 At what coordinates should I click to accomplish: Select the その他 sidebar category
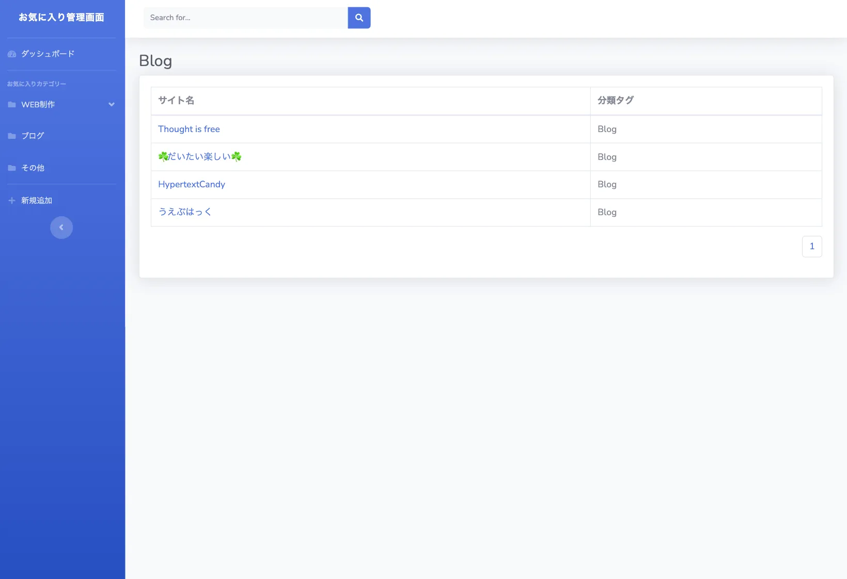point(33,168)
